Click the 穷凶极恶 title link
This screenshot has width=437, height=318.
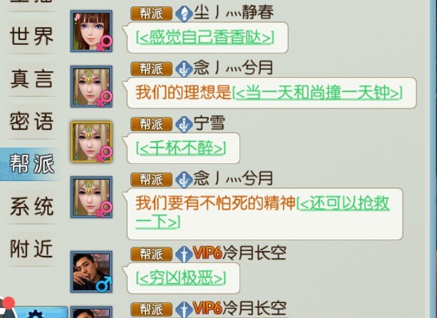pyautogui.click(x=181, y=278)
